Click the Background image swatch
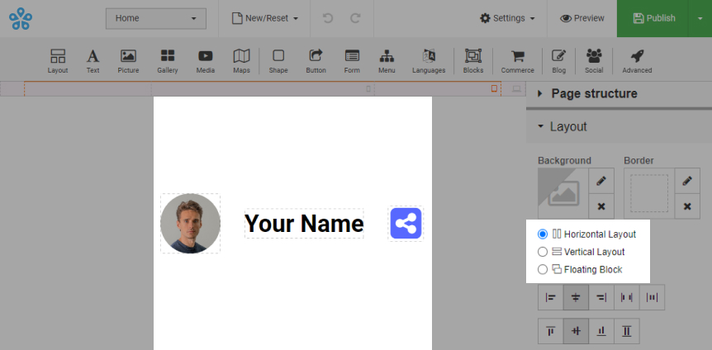This screenshot has height=350, width=712. click(562, 193)
